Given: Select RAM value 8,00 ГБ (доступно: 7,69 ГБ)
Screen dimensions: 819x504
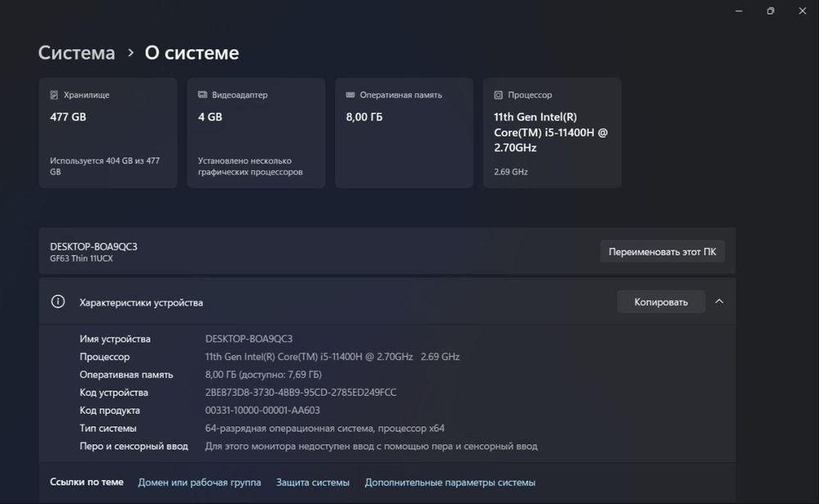Looking at the screenshot, I should (x=263, y=375).
